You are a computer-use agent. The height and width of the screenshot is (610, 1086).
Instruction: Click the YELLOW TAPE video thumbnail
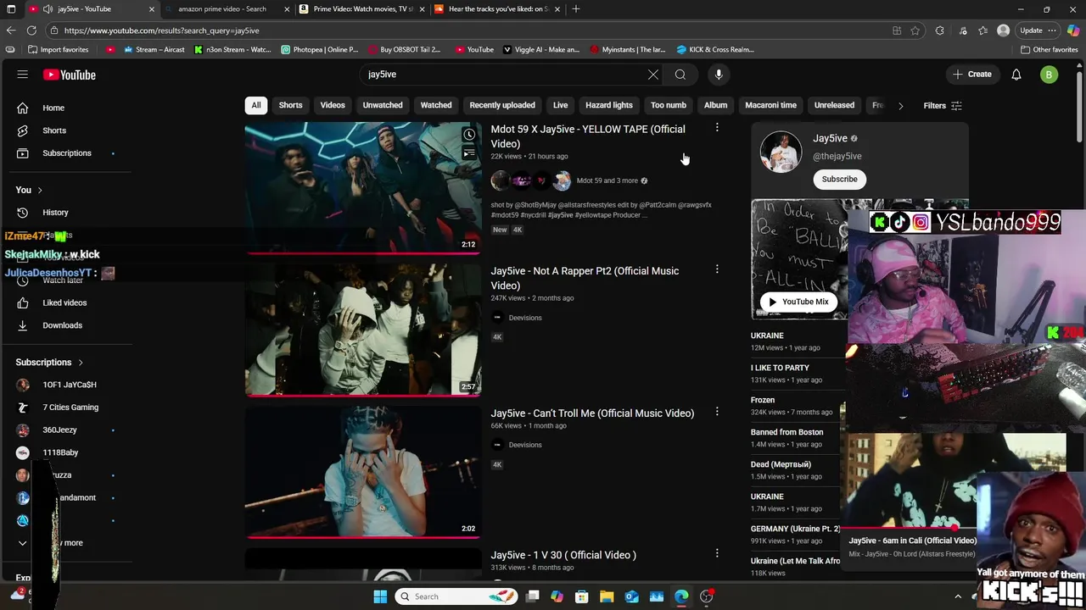[363, 188]
